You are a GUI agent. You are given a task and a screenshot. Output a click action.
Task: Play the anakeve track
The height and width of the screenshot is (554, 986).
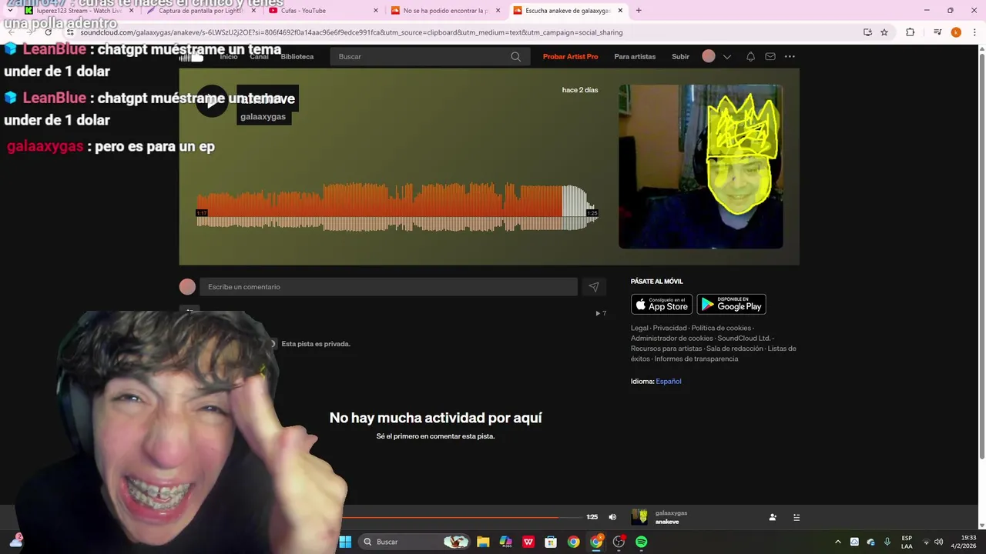pyautogui.click(x=212, y=101)
